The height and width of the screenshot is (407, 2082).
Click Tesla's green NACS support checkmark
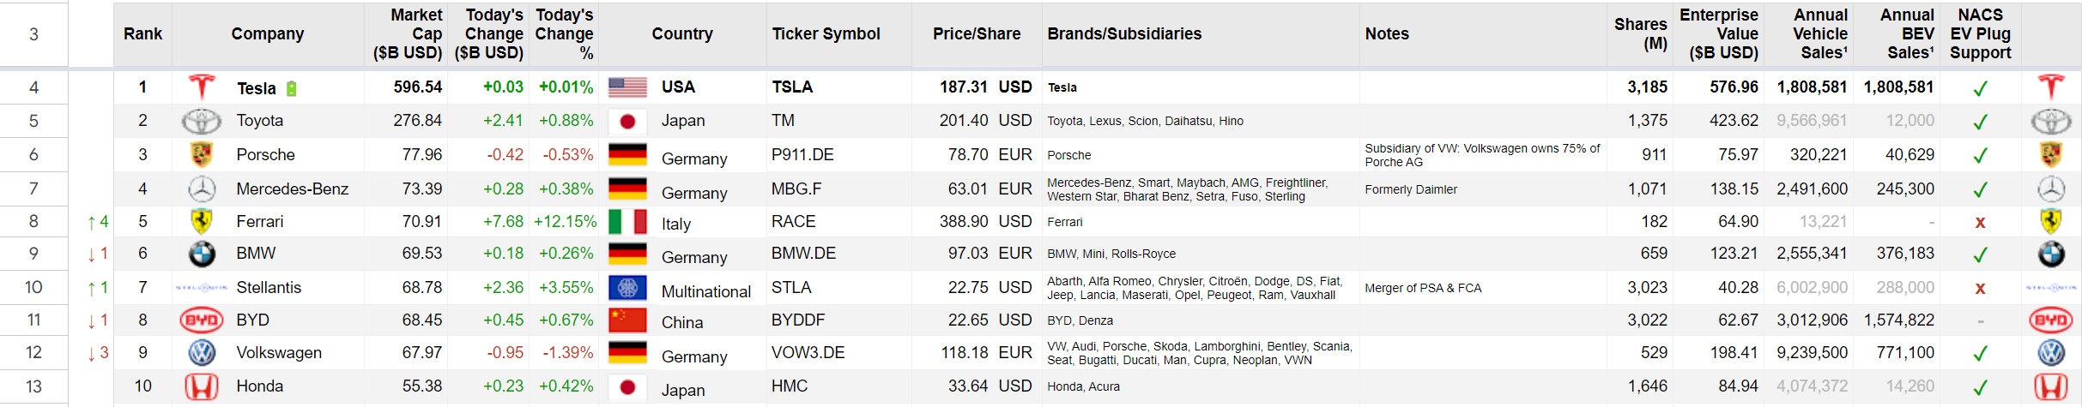(1980, 88)
